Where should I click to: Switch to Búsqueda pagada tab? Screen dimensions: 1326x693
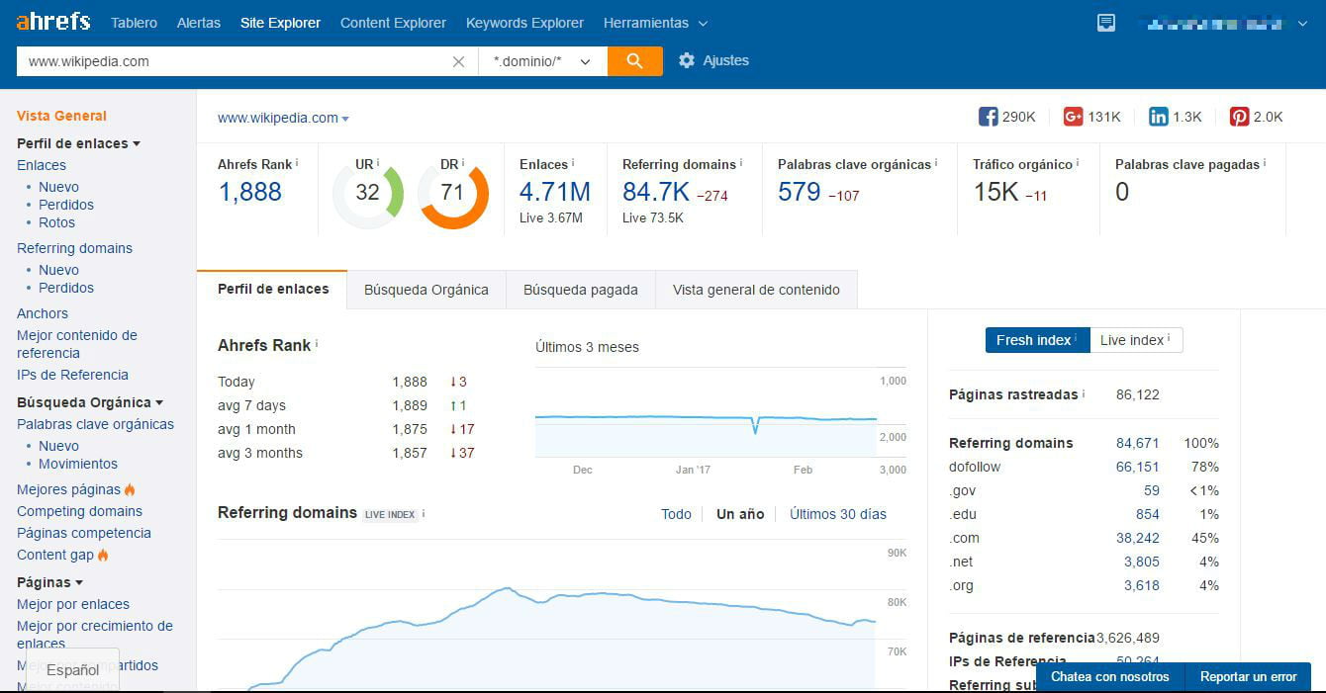coord(581,290)
